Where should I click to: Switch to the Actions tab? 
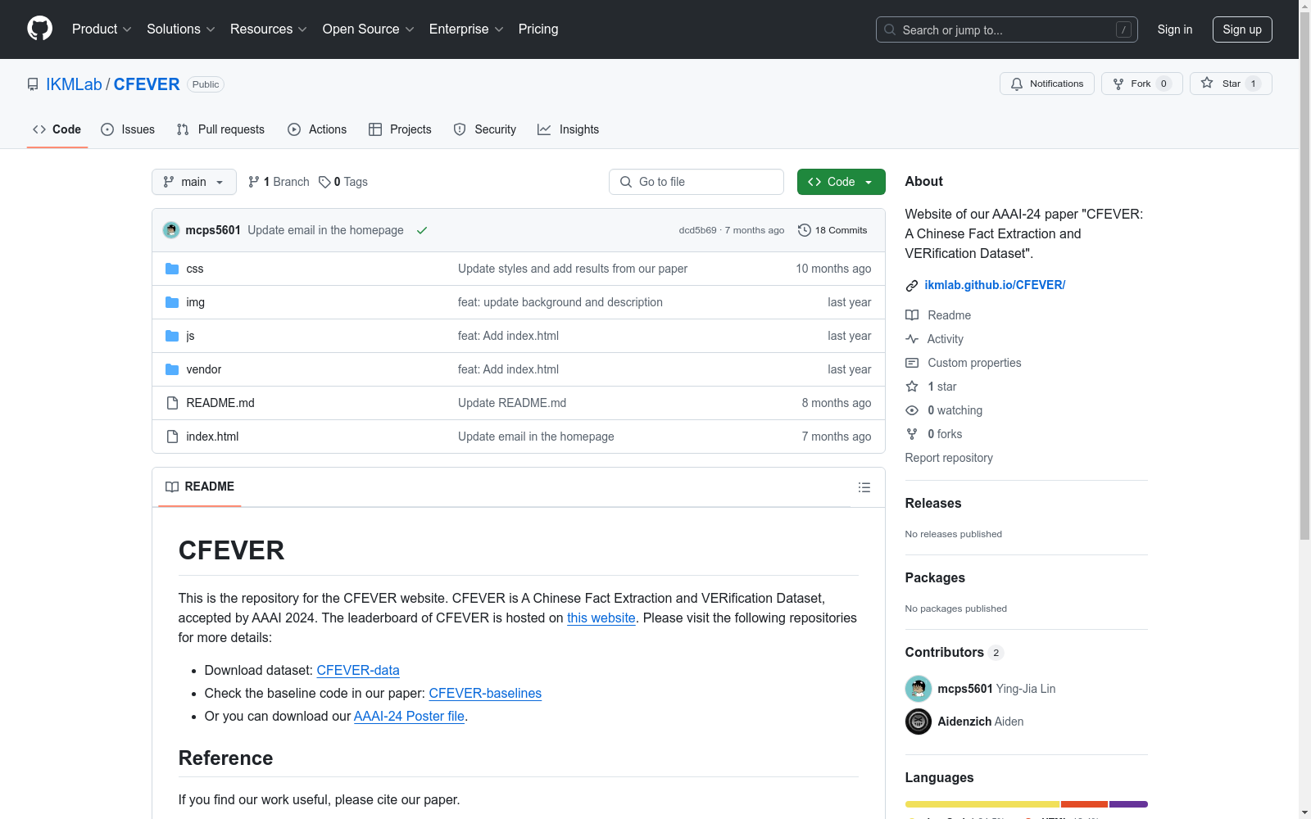(317, 129)
